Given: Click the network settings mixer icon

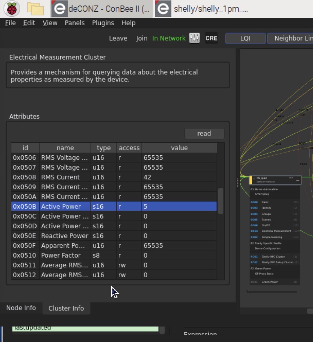Looking at the screenshot, I should [x=195, y=38].
